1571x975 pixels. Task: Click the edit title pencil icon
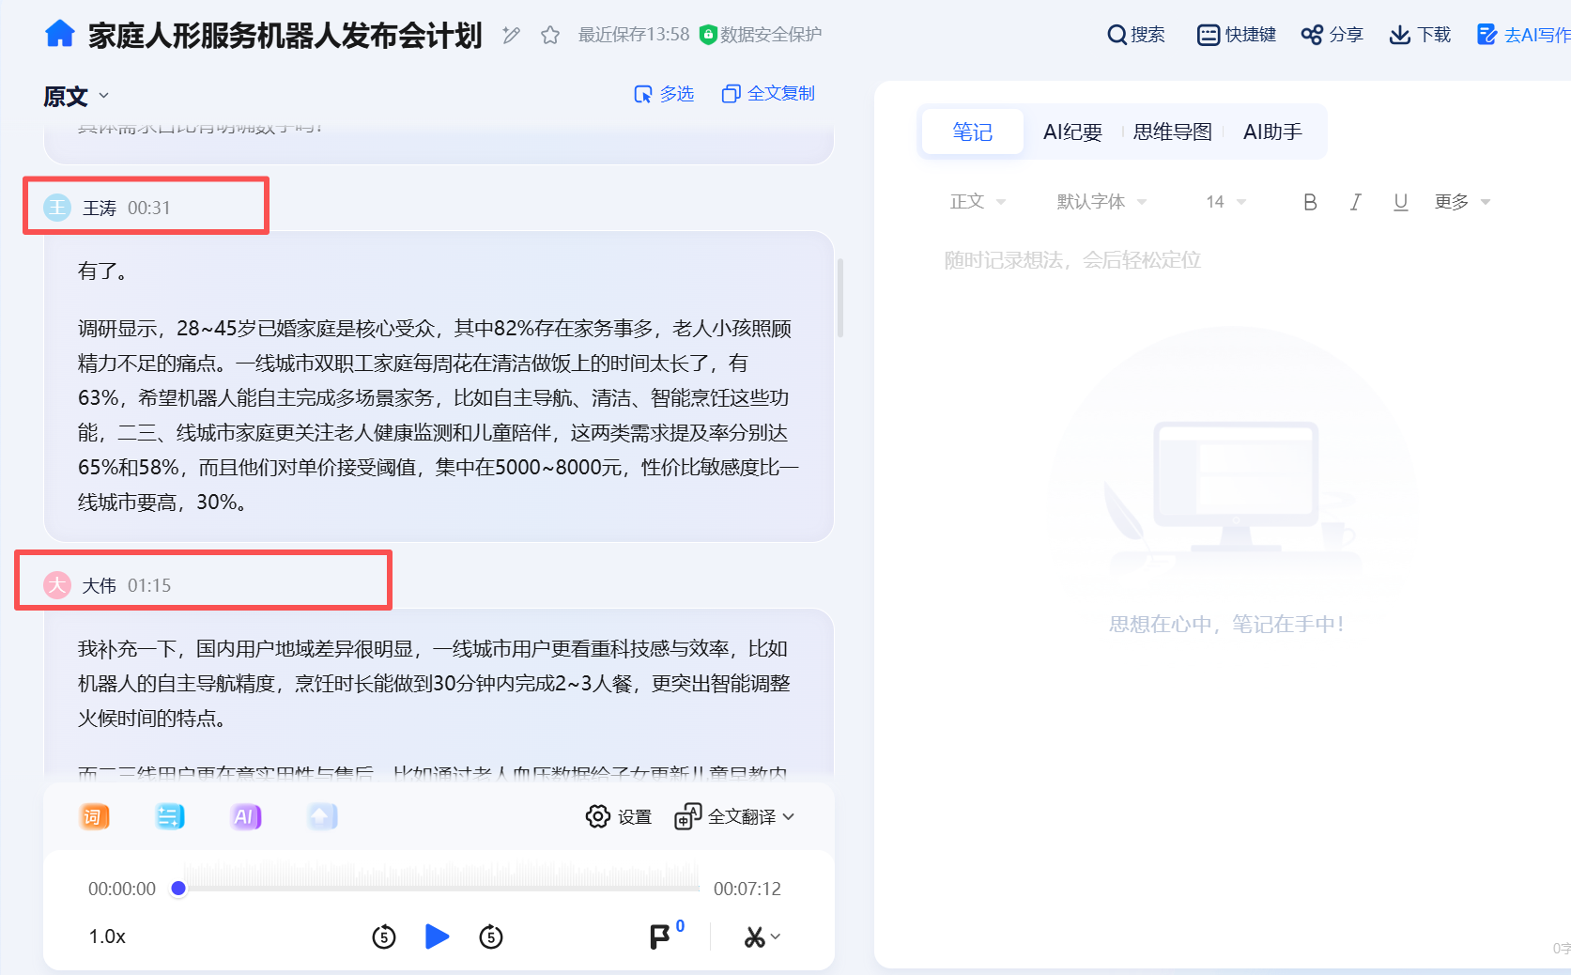(x=511, y=35)
